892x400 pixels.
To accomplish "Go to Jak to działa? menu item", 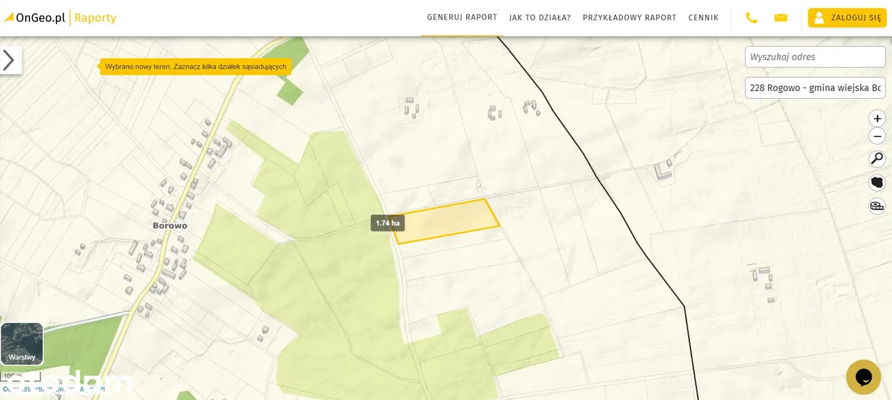I will (539, 17).
